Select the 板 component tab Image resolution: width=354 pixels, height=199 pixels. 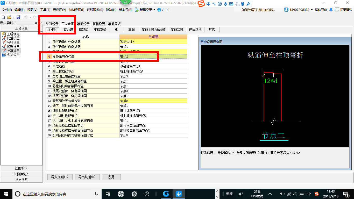117,30
